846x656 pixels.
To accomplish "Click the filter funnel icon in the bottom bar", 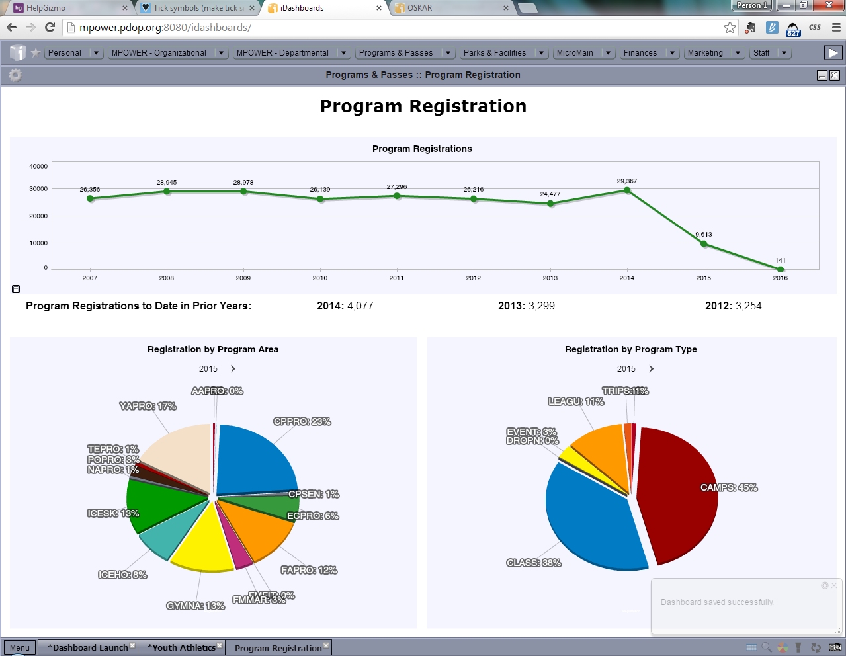I will point(798,648).
